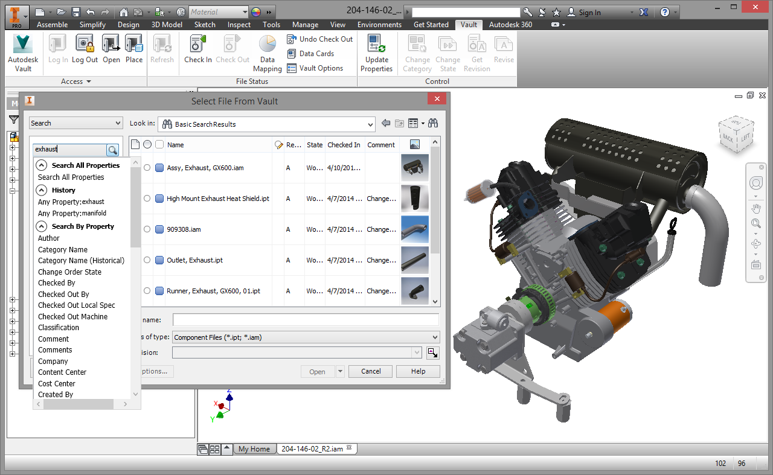
Task: Open the full navigation wheel tool
Action: coord(755,183)
